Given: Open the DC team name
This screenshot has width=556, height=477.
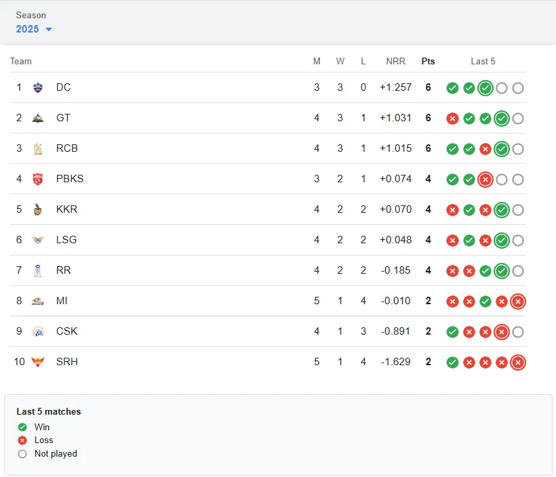Looking at the screenshot, I should tap(64, 87).
